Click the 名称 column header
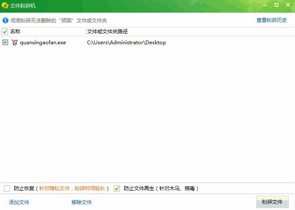The image size is (295, 210). tap(15, 31)
